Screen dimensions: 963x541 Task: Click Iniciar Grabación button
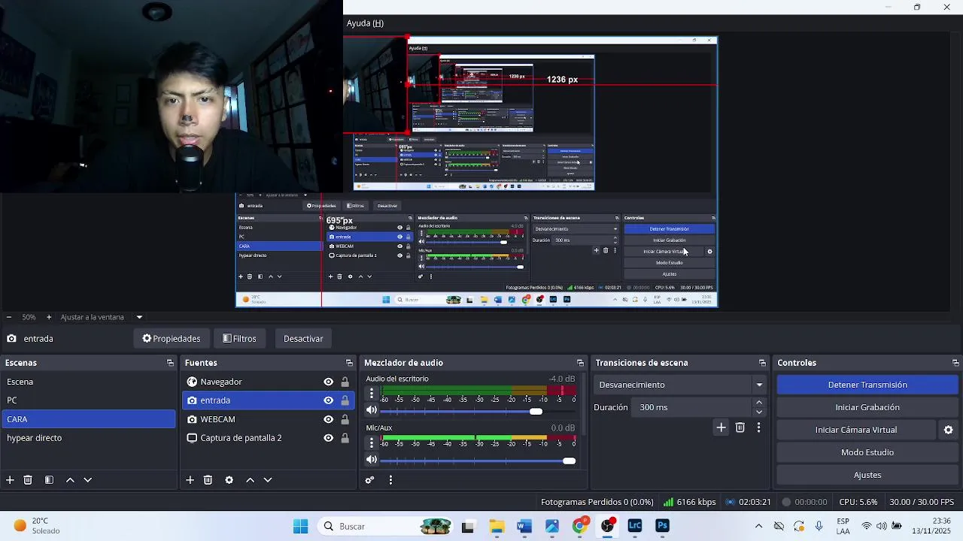coord(867,407)
